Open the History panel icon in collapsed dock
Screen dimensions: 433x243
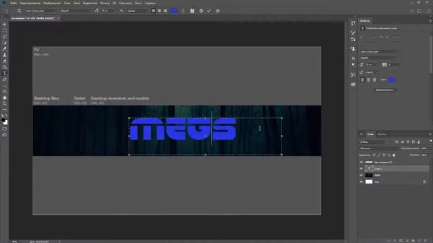(x=353, y=23)
